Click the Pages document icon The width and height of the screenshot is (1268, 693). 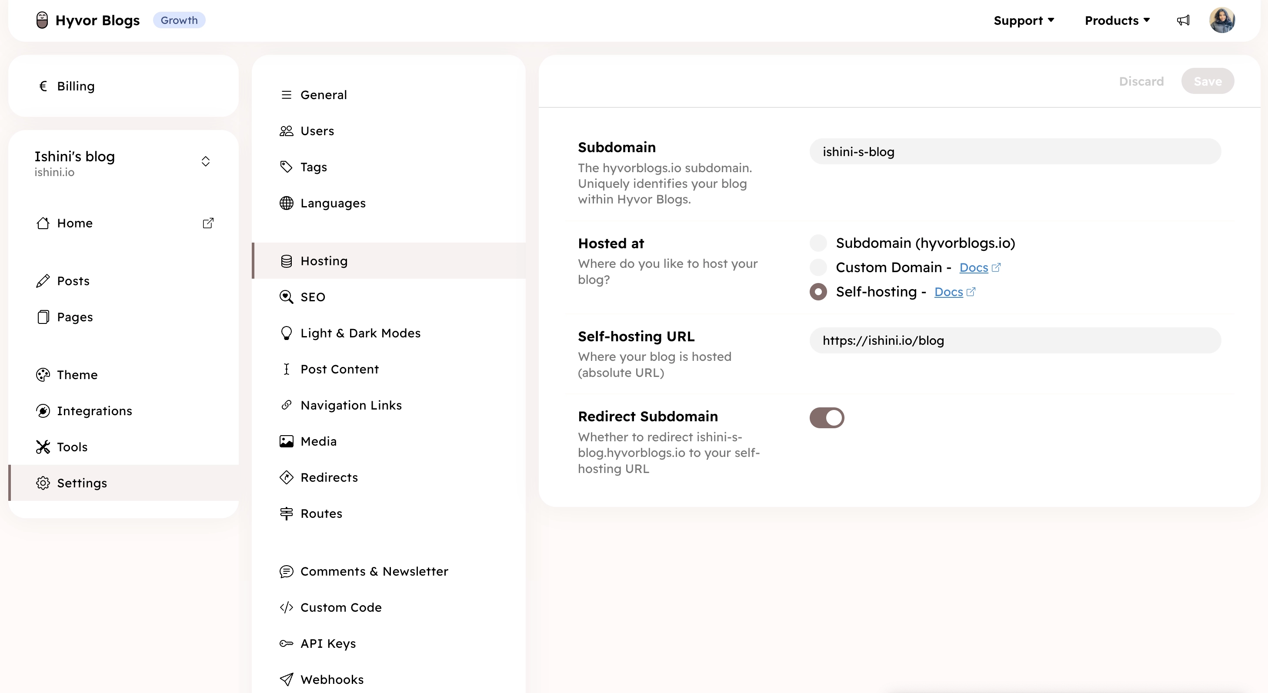[43, 317]
